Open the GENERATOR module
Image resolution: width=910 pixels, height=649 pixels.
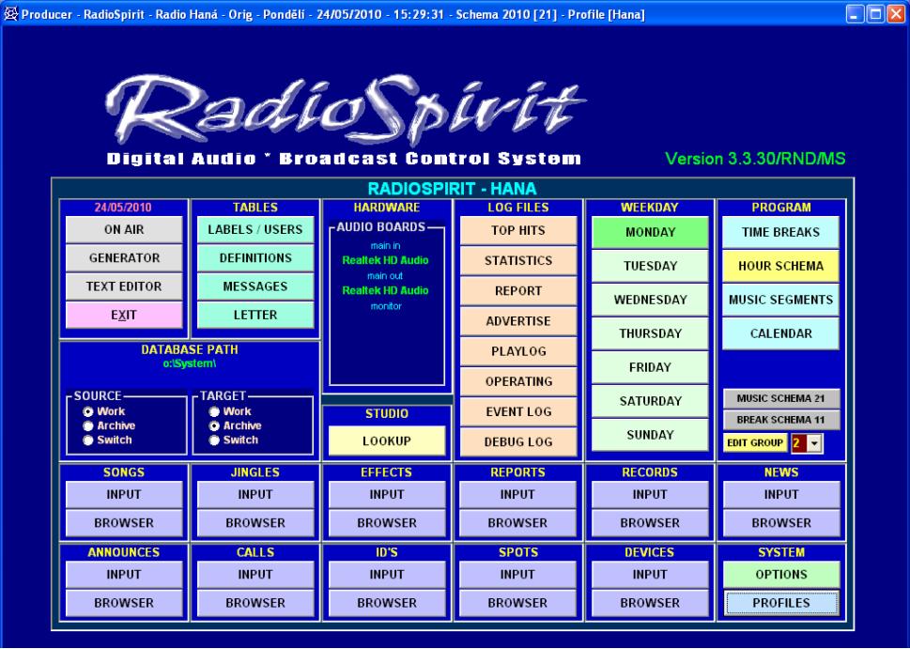pyautogui.click(x=124, y=258)
